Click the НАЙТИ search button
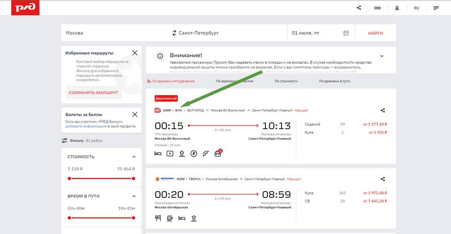This screenshot has width=451, height=234. (x=375, y=33)
